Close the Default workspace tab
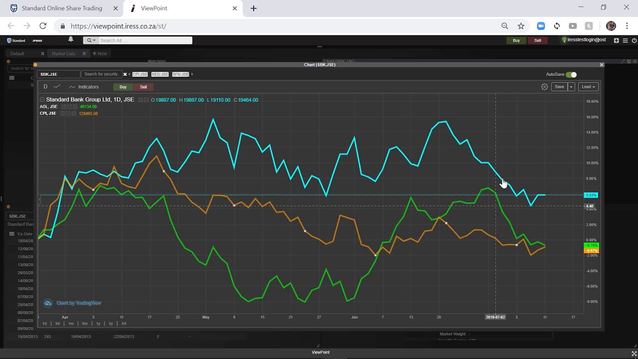 point(42,53)
